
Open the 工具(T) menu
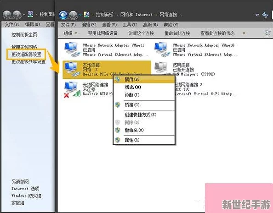coord(130,25)
